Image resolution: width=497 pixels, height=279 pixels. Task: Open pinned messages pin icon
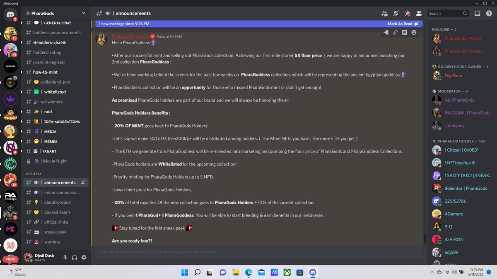pyautogui.click(x=408, y=13)
